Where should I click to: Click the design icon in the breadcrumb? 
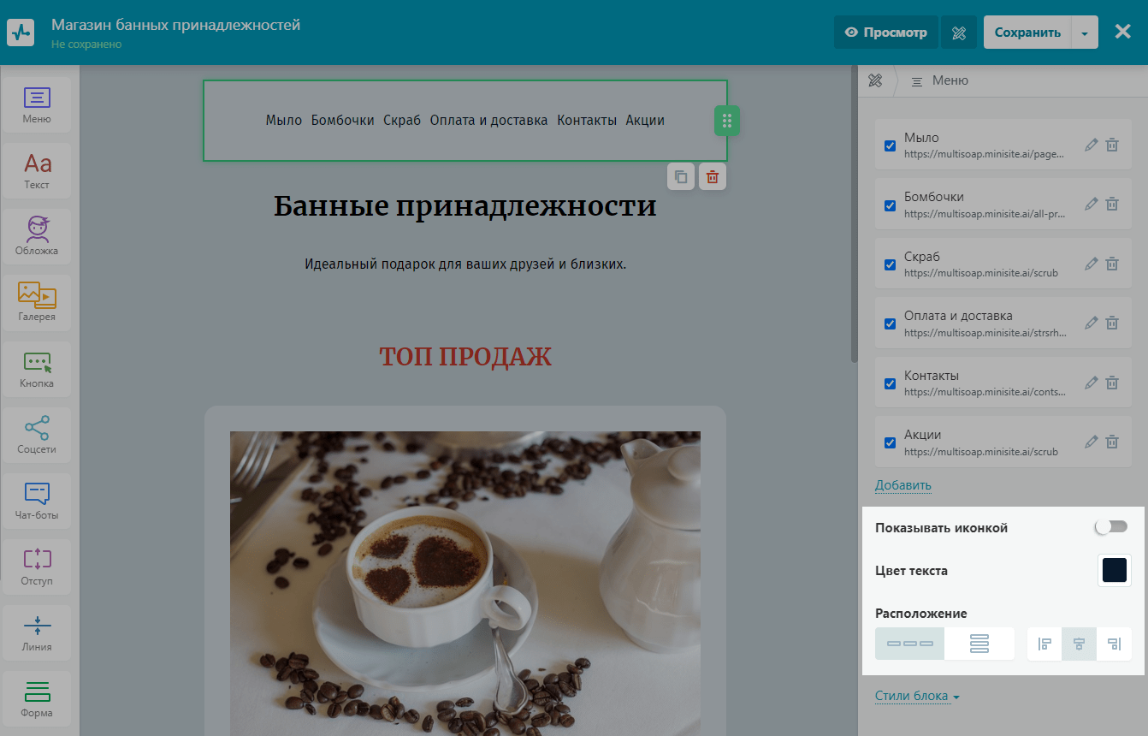point(874,80)
